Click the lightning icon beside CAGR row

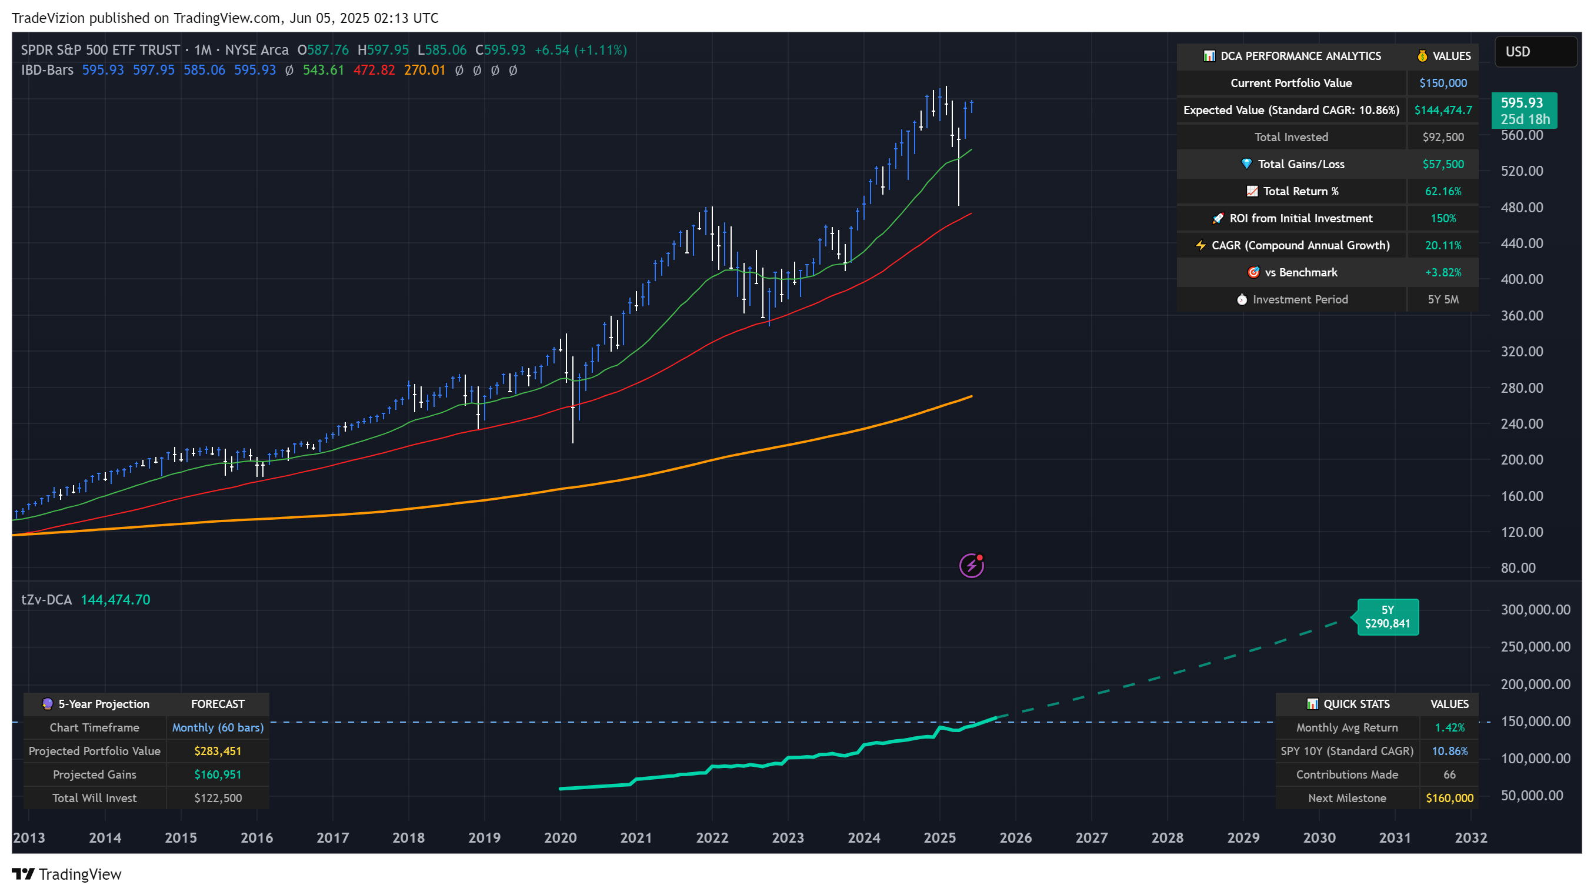point(1200,246)
